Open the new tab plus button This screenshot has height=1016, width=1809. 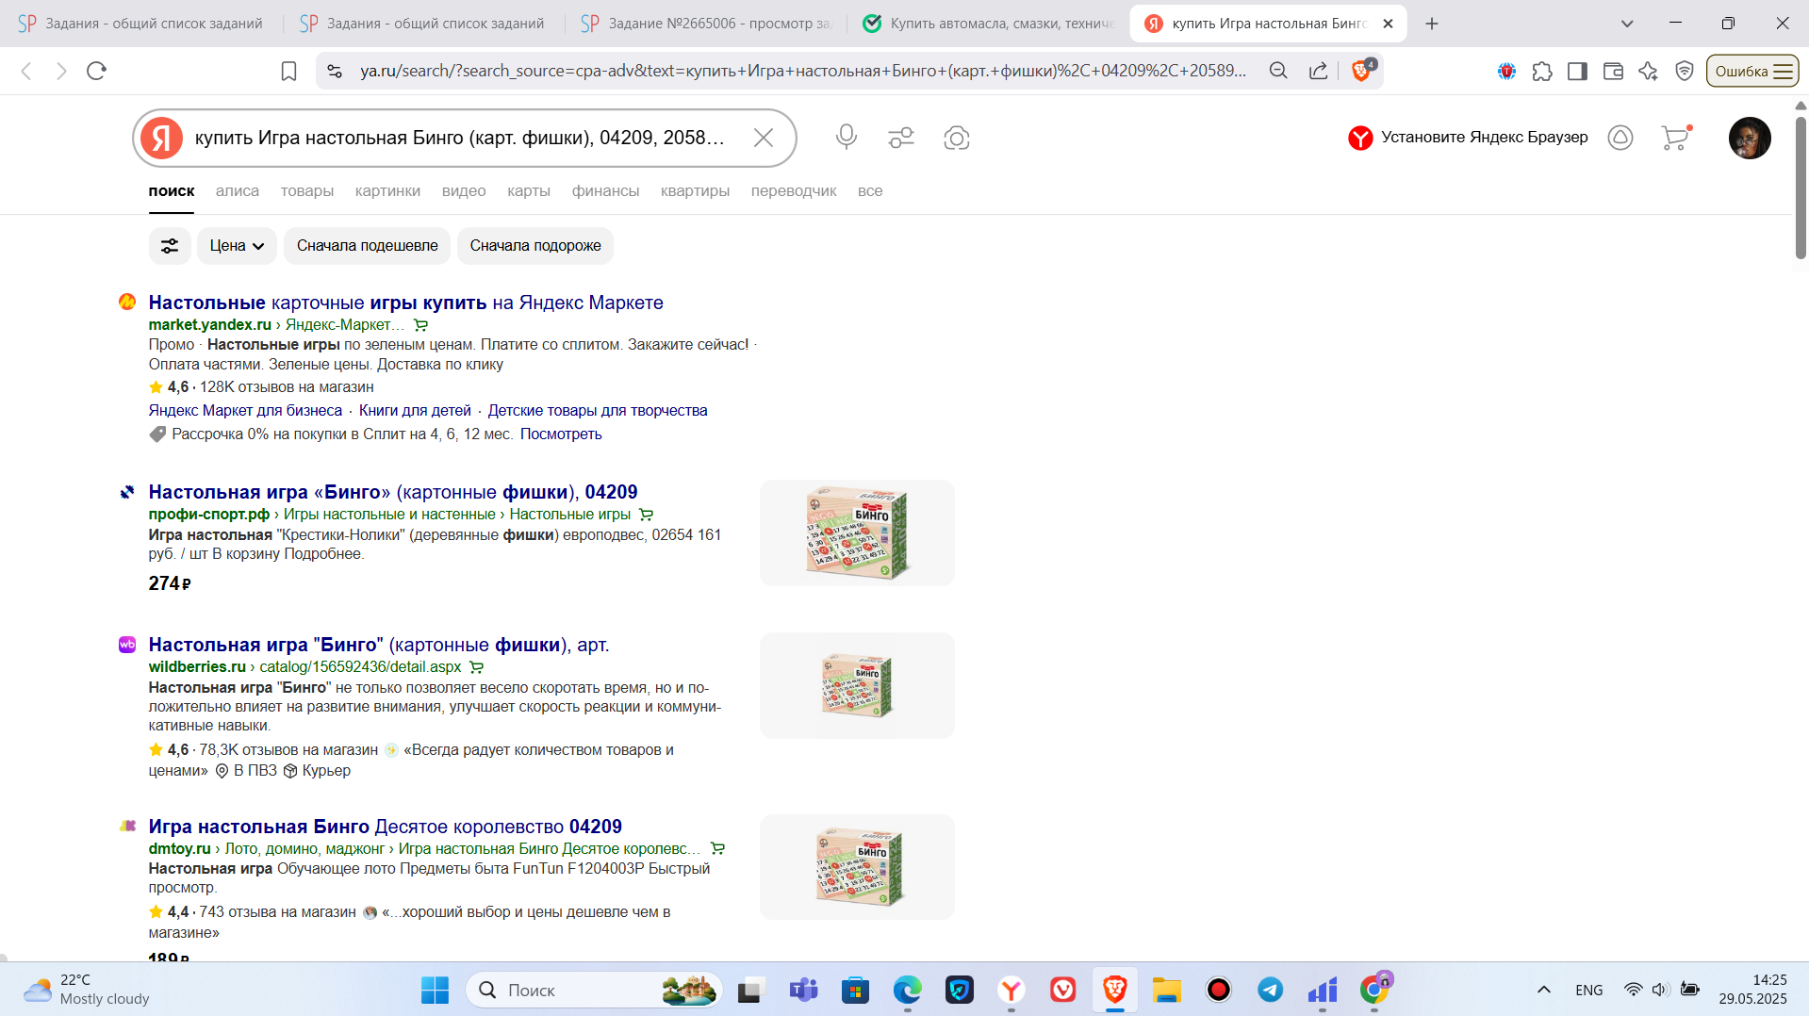point(1432,24)
